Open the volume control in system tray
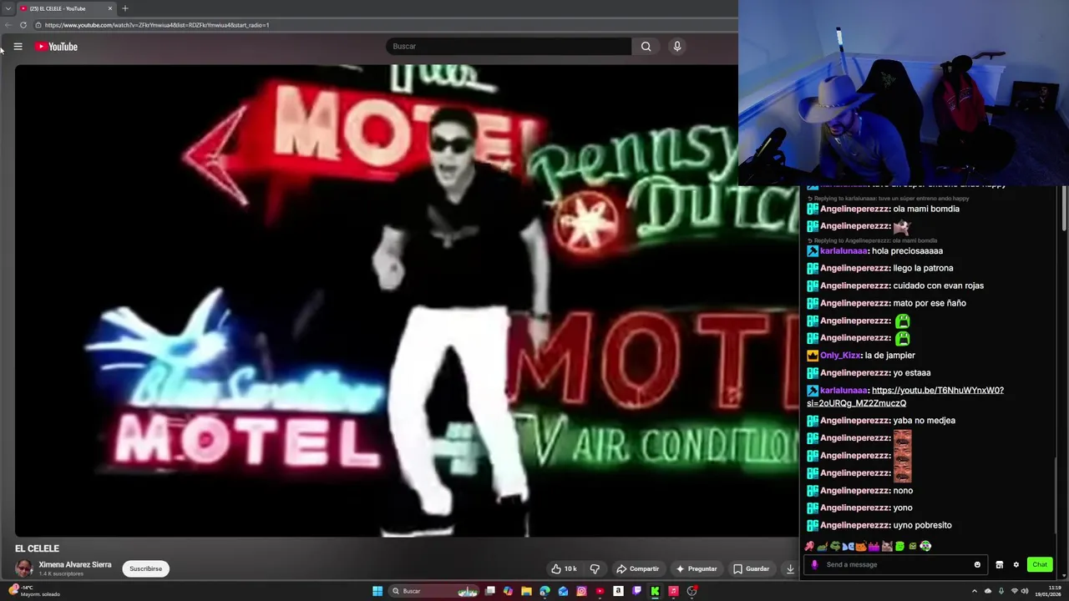 coord(1025,591)
